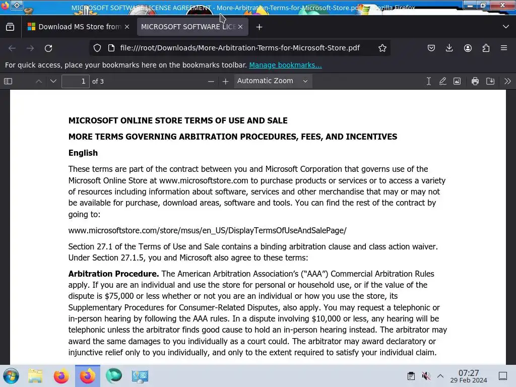Show desktop via notification square icon
516x387 pixels.
click(503, 376)
